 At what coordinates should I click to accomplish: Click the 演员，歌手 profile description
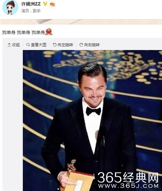(x=31, y=11)
